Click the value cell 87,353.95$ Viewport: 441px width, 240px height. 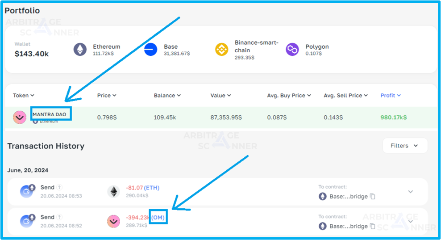[x=226, y=118]
